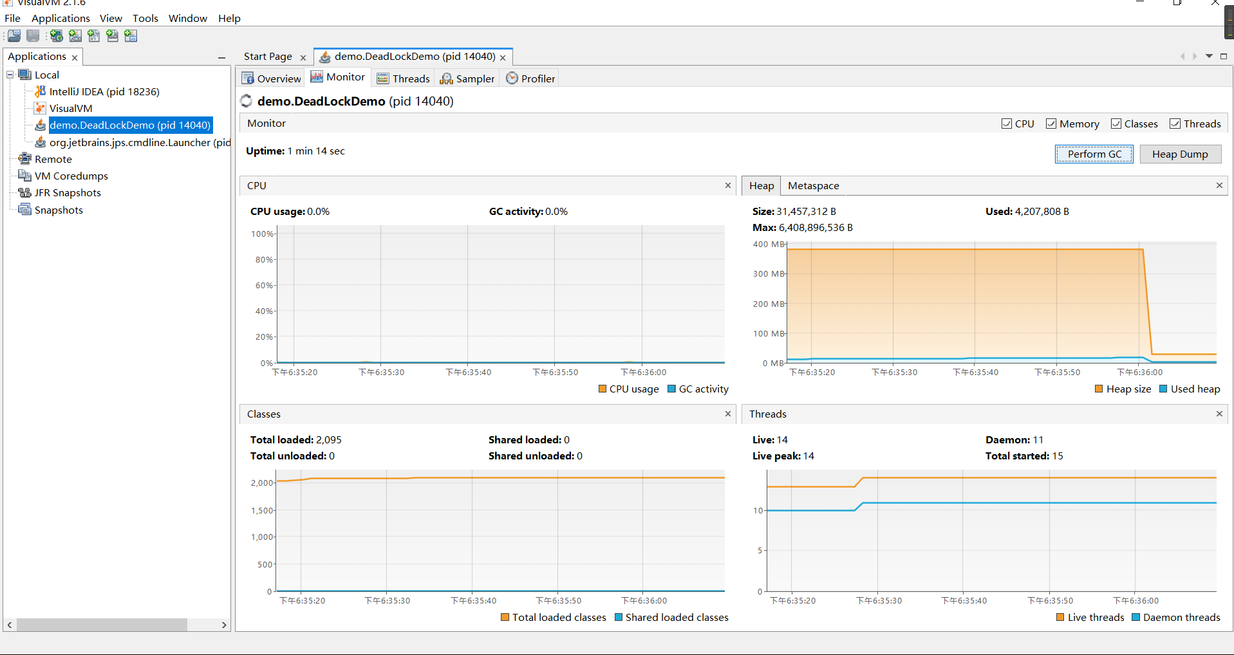1234x655 pixels.
Task: Click the Profiler tab clock icon
Action: tap(512, 78)
